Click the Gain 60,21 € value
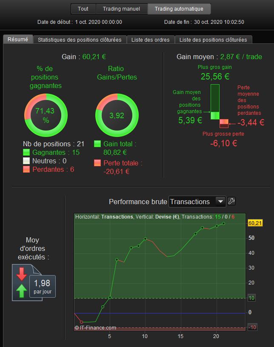The width and height of the screenshot is (274, 347). click(94, 57)
